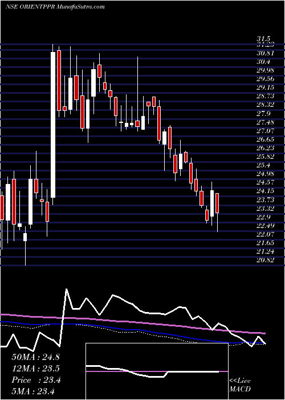Click the 27.48 price axis label
Image resolution: width=285 pixels, height=400 pixels.
coord(265,122)
